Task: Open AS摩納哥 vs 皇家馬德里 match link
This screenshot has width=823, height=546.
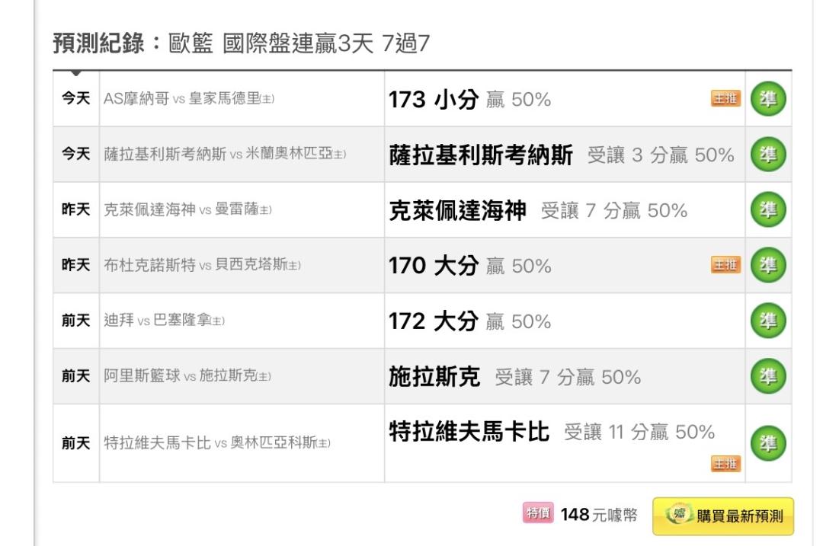Action: [189, 100]
